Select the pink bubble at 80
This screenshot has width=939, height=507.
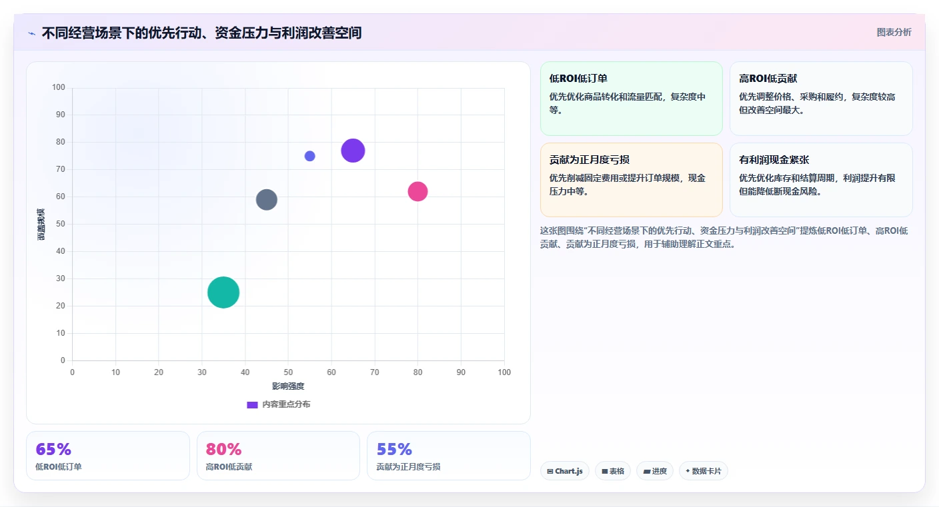(417, 191)
